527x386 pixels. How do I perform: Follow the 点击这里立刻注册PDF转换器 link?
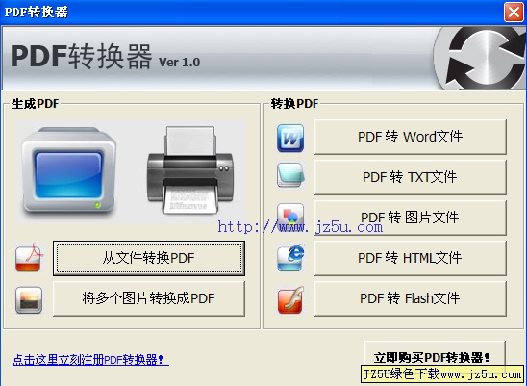coord(90,360)
